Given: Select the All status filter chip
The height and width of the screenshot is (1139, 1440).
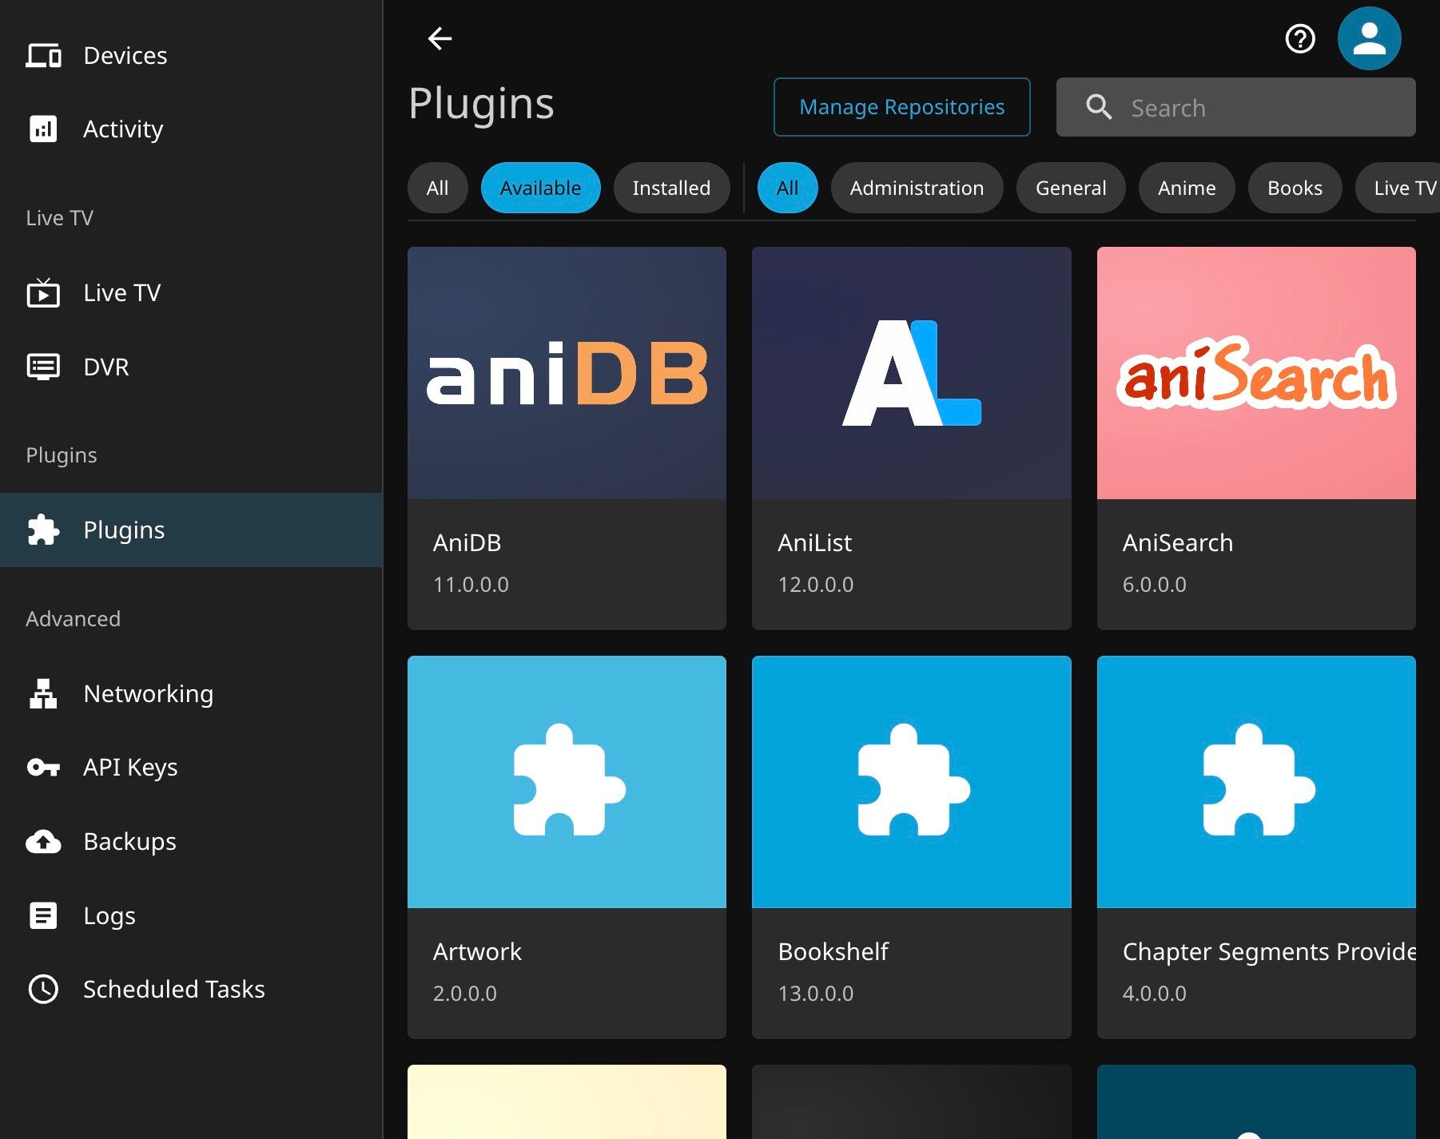Looking at the screenshot, I should tap(437, 189).
